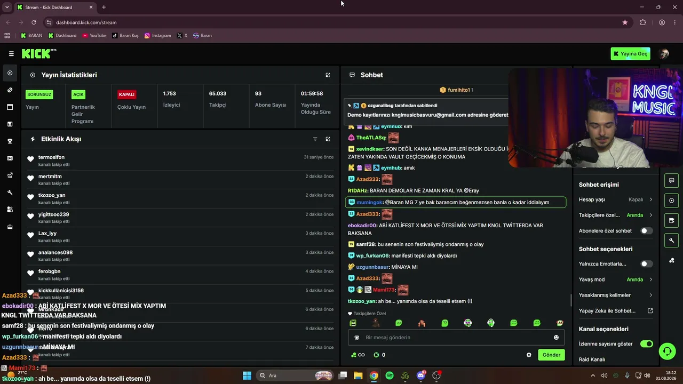
Task: Open the hamburger menu beside the Kick logo
Action: pyautogui.click(x=11, y=54)
